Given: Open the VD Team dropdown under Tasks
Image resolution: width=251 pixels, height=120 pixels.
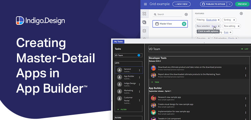Looking at the screenshot, I should coord(128,55).
